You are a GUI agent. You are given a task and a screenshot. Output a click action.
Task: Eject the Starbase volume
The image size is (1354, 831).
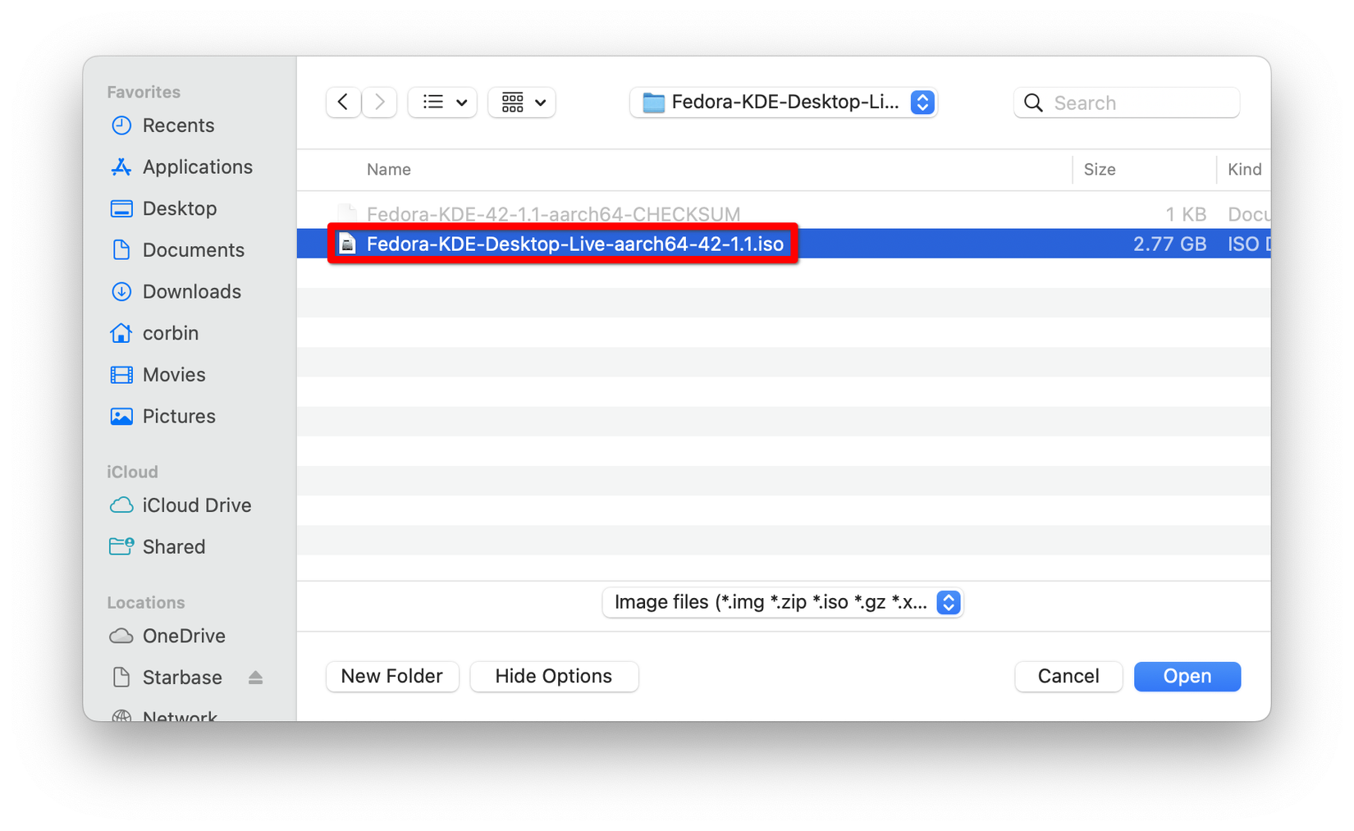click(x=255, y=678)
